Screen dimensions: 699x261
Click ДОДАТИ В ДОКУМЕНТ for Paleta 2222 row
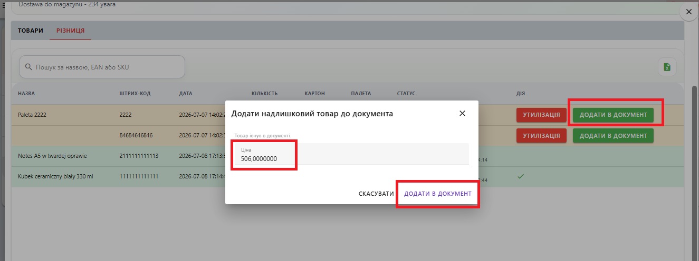[613, 115]
